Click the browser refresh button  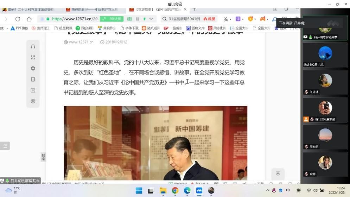[x=18, y=19]
